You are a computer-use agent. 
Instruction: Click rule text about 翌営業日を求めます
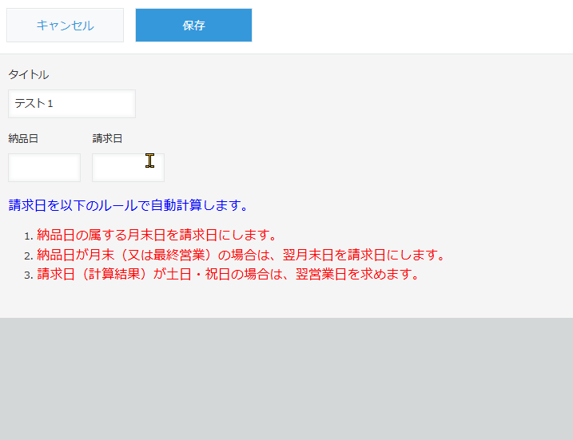(228, 274)
